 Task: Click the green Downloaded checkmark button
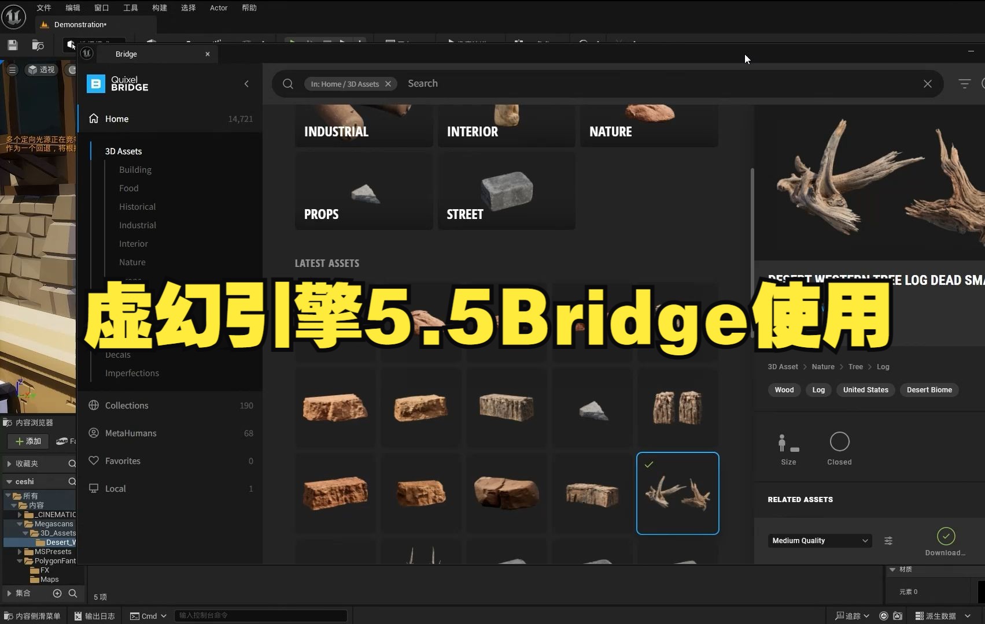tap(946, 536)
